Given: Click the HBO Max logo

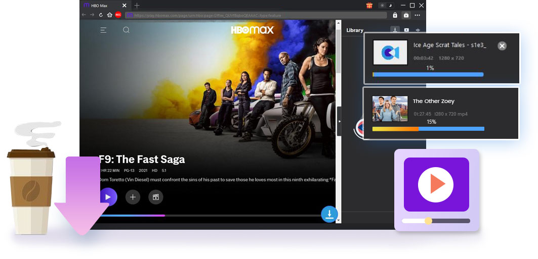Looking at the screenshot, I should (252, 30).
